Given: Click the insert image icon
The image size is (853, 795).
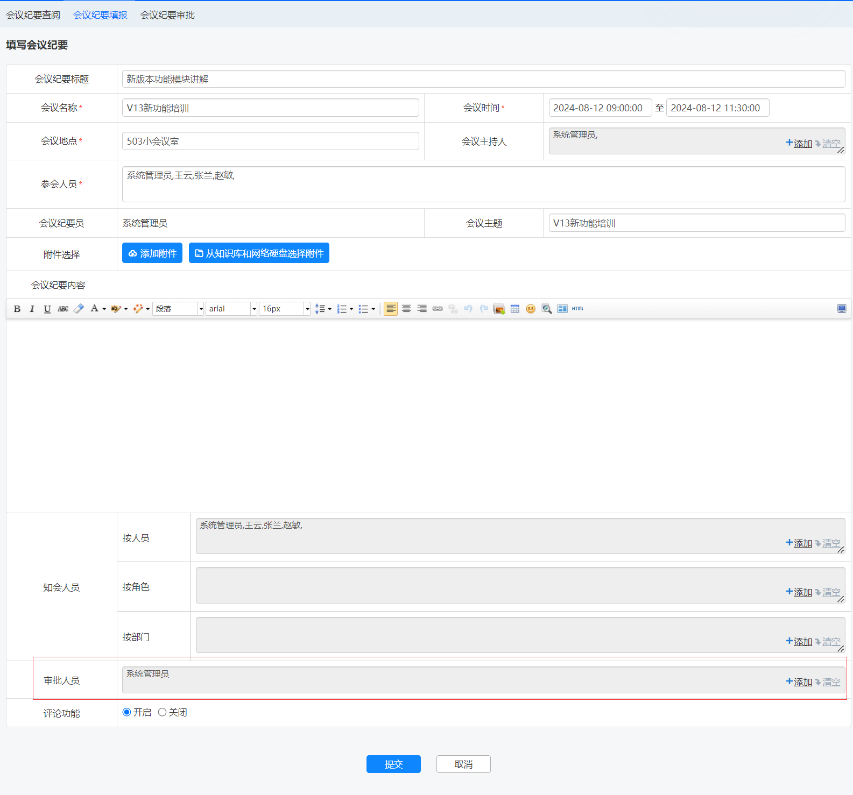Looking at the screenshot, I should pos(499,309).
